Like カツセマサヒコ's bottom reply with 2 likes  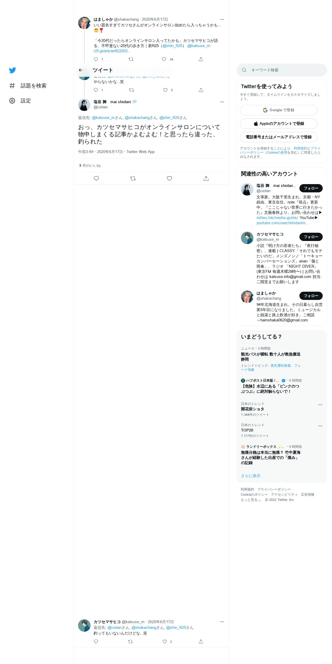click(165, 642)
